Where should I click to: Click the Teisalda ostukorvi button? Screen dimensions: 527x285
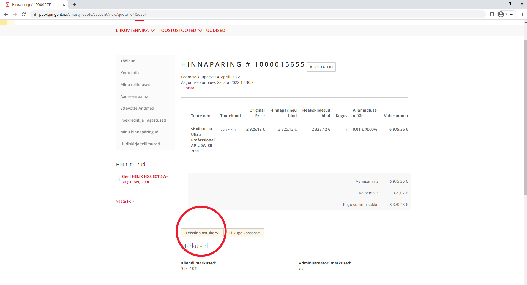(202, 233)
